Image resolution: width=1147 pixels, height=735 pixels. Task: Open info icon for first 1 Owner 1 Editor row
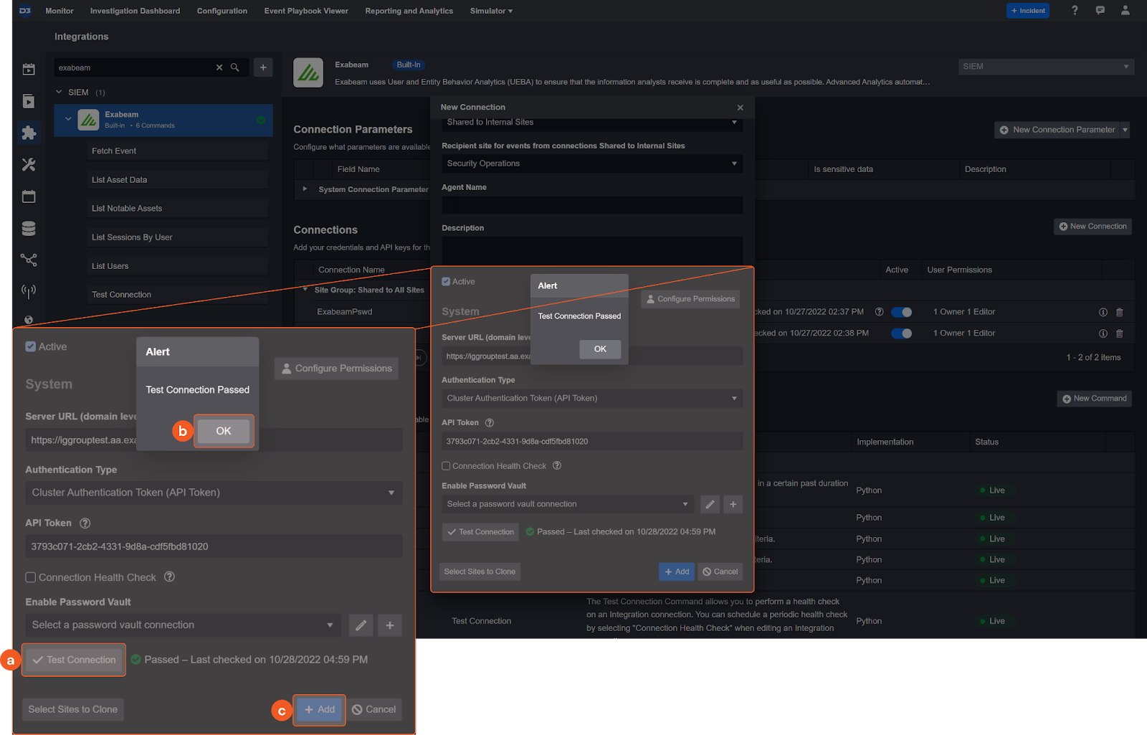(1103, 312)
